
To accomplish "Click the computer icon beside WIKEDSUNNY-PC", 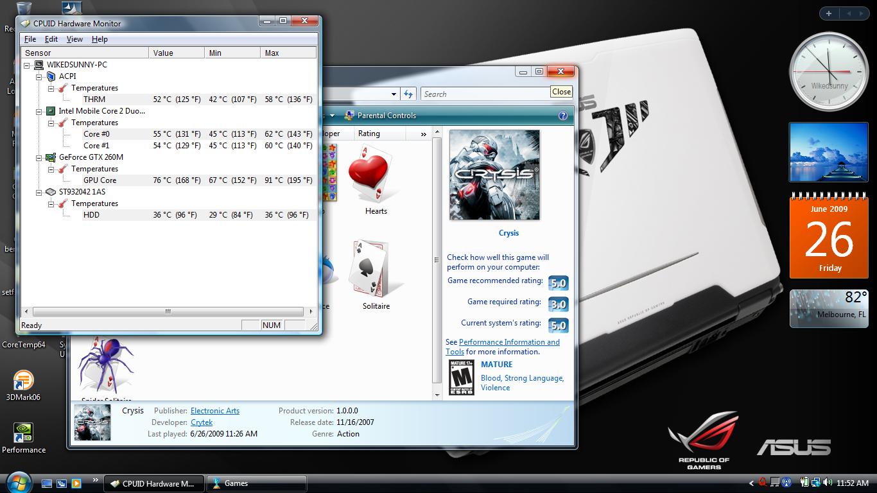I will point(39,65).
